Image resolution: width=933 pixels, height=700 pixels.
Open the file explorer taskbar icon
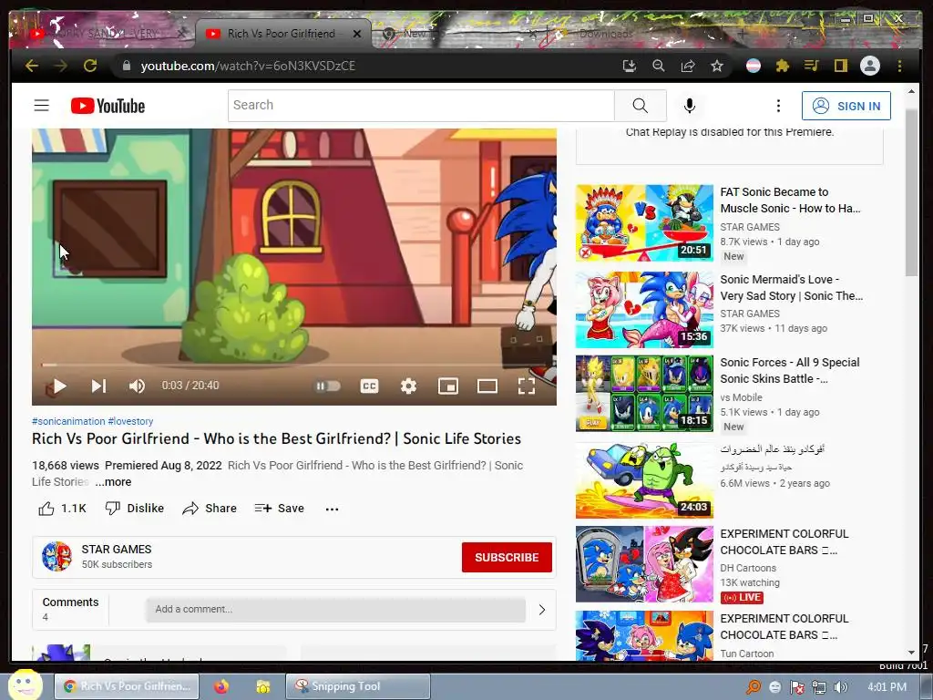[x=263, y=687]
